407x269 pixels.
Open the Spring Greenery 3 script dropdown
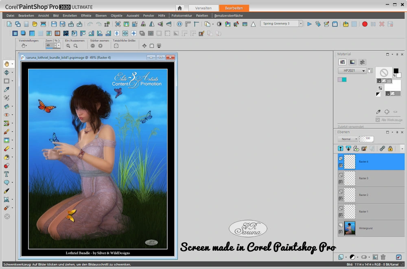pyautogui.click(x=301, y=24)
